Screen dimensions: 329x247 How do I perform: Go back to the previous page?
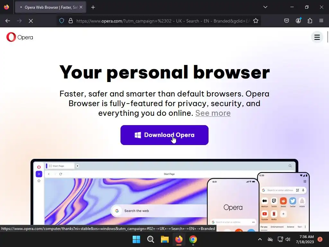tap(8, 21)
